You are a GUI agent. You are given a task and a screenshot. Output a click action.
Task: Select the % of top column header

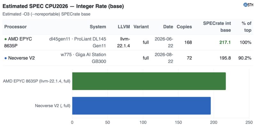point(246,27)
